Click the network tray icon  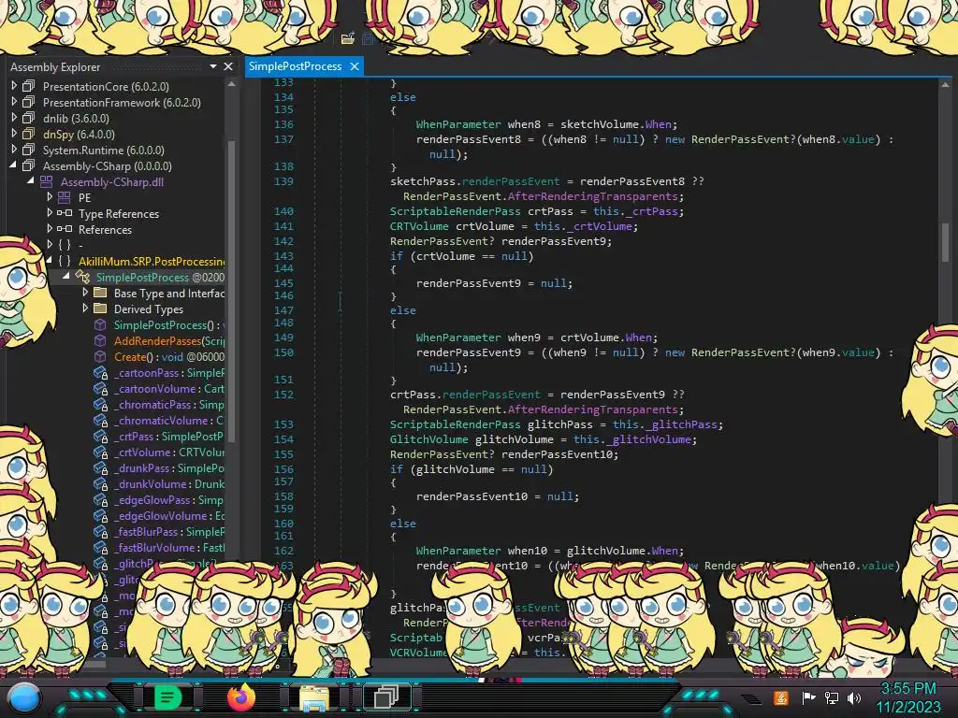click(x=831, y=697)
